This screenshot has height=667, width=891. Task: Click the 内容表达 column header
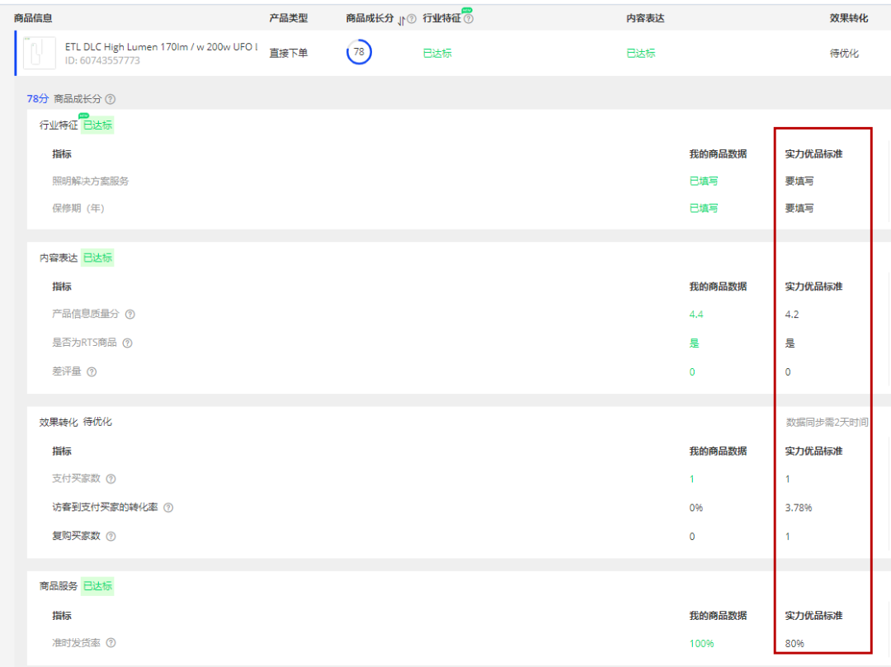click(x=645, y=18)
